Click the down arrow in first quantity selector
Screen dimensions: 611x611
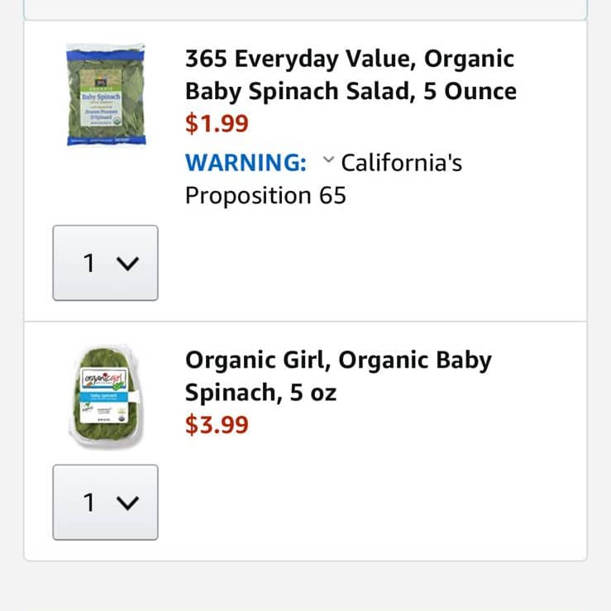click(x=127, y=264)
